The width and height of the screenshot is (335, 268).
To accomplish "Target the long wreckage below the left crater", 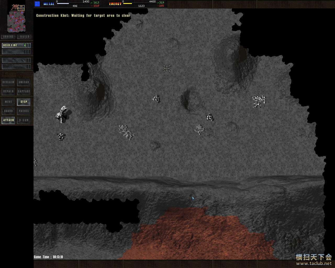I will click(x=126, y=132).
